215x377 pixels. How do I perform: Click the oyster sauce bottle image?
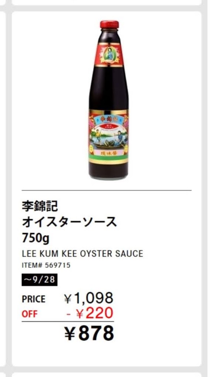[109, 100]
